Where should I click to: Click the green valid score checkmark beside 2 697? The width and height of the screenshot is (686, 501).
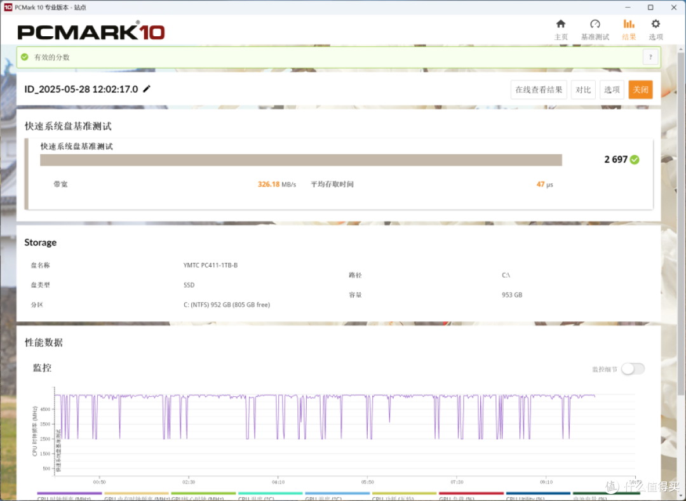(x=635, y=159)
